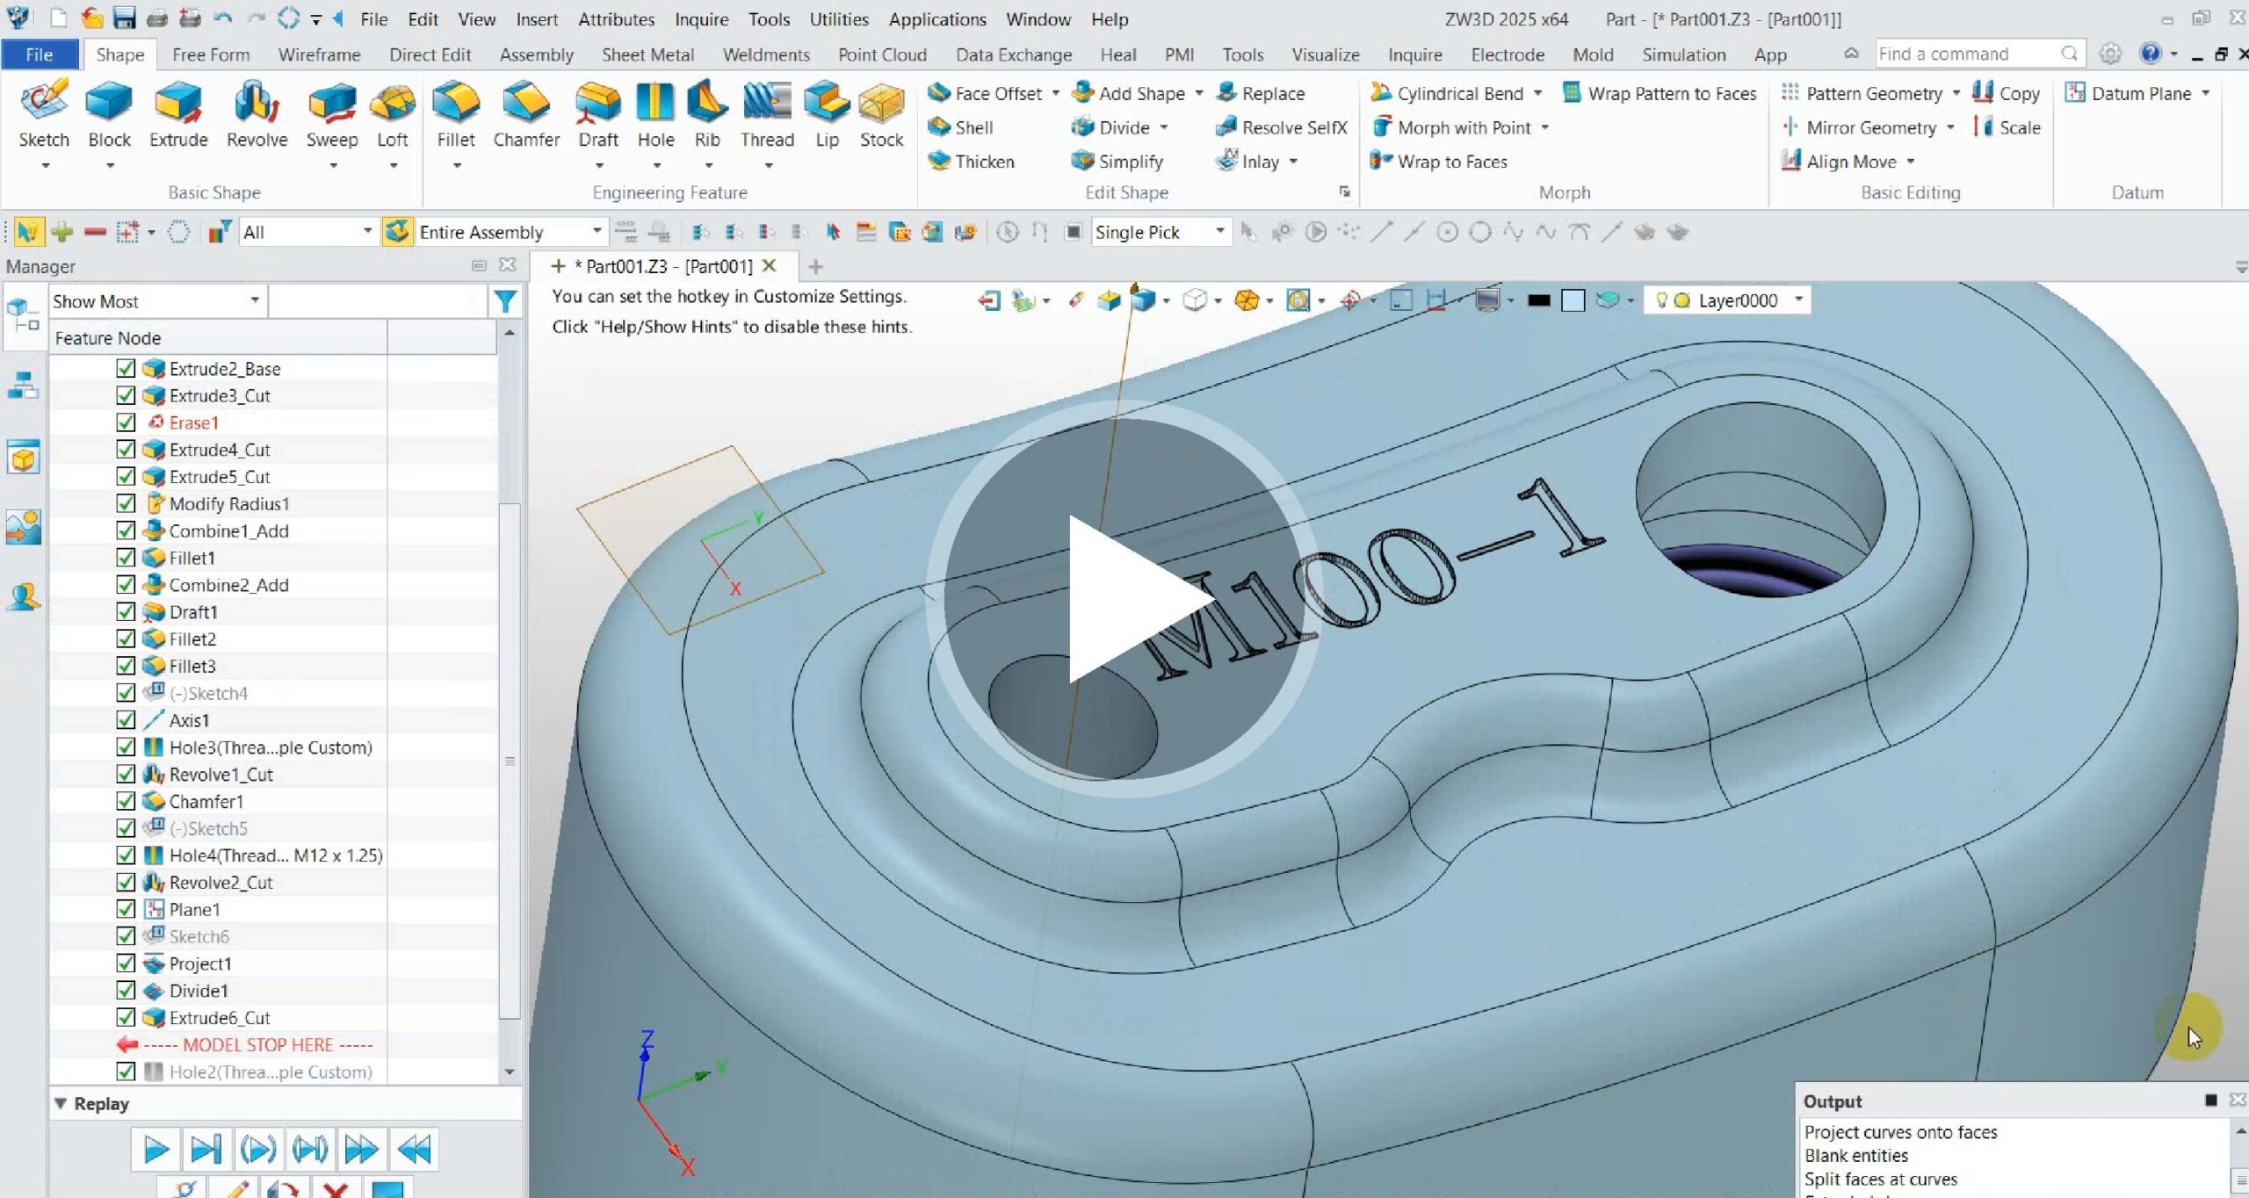Image resolution: width=2249 pixels, height=1198 pixels.
Task: Toggle the Extrude6_Cut checkbox
Action: [126, 1017]
